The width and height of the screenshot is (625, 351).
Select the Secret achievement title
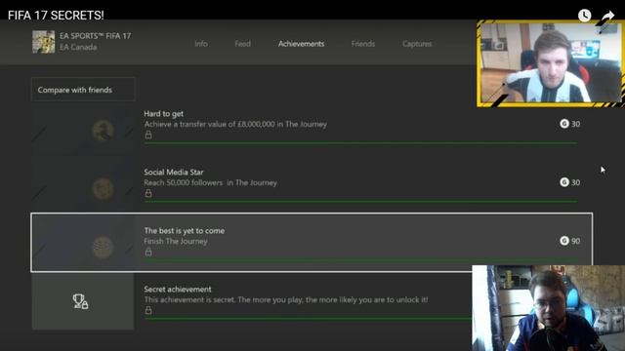click(178, 290)
